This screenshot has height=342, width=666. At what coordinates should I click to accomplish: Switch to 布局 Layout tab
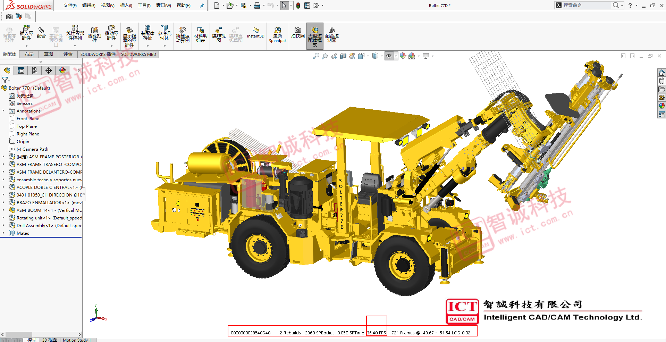coord(29,54)
